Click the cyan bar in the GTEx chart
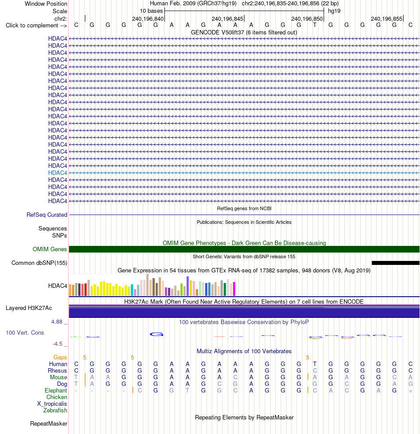The width and height of the screenshot is (420, 434). pos(132,290)
